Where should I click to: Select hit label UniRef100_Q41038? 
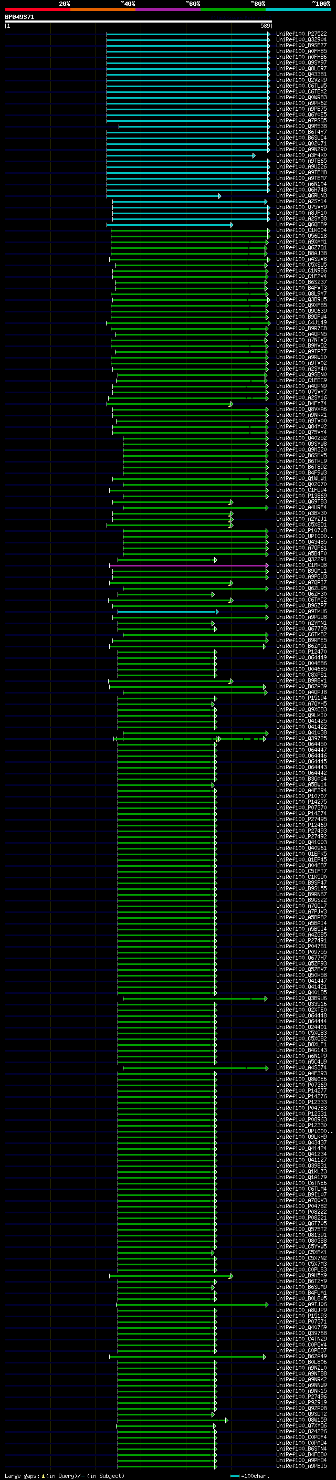[x=301, y=732]
